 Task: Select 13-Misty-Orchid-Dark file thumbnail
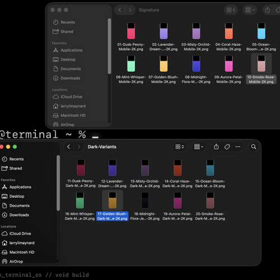pyautogui.click(x=145, y=167)
